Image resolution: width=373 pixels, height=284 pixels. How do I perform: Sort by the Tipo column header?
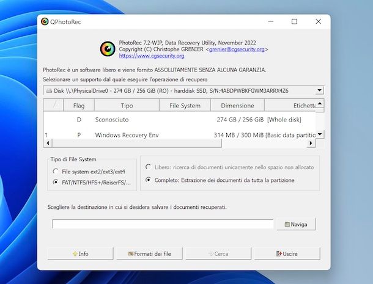click(127, 105)
